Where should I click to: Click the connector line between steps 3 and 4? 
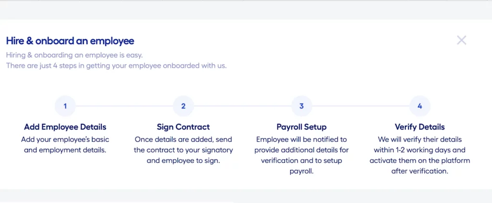point(361,106)
